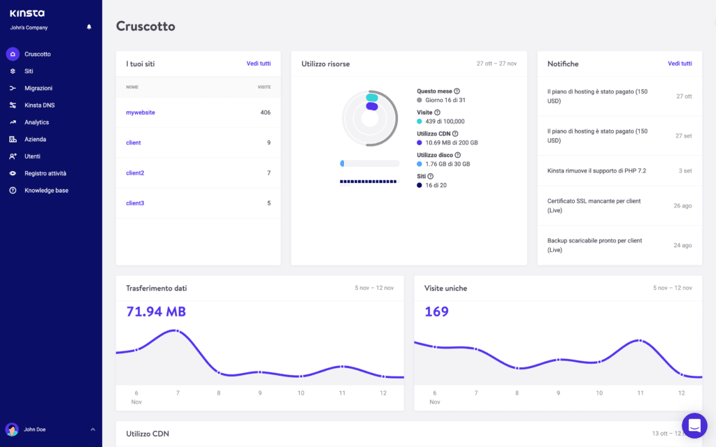
Task: Click the disk usage progress bar
Action: pos(370,163)
